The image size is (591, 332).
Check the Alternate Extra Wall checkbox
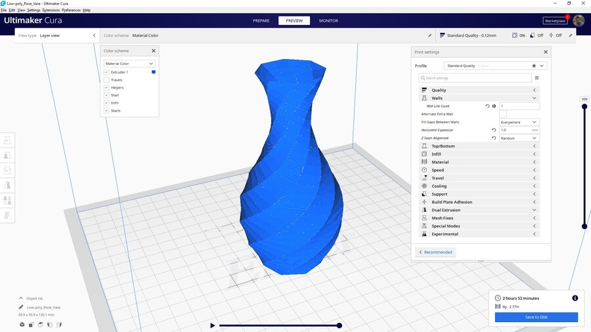point(503,114)
